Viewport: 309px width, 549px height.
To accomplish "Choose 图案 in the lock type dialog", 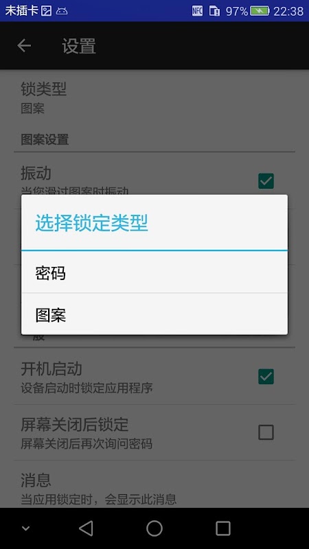I will (154, 314).
